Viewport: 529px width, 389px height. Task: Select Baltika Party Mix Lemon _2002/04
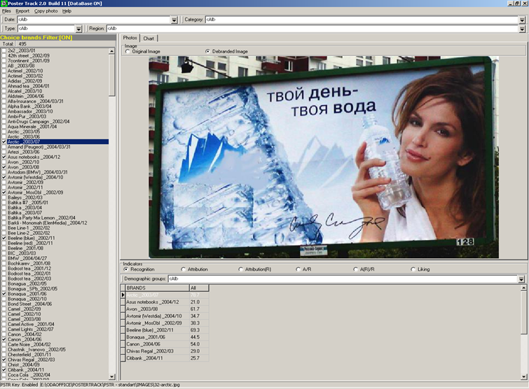tap(41, 218)
